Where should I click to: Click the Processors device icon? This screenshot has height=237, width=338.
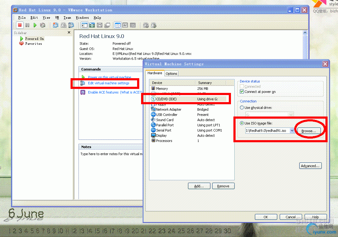click(153, 140)
